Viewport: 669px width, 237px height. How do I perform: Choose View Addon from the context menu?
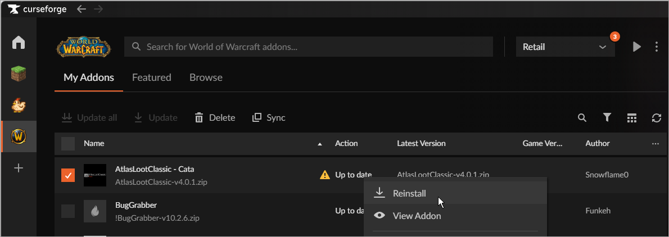click(455, 216)
